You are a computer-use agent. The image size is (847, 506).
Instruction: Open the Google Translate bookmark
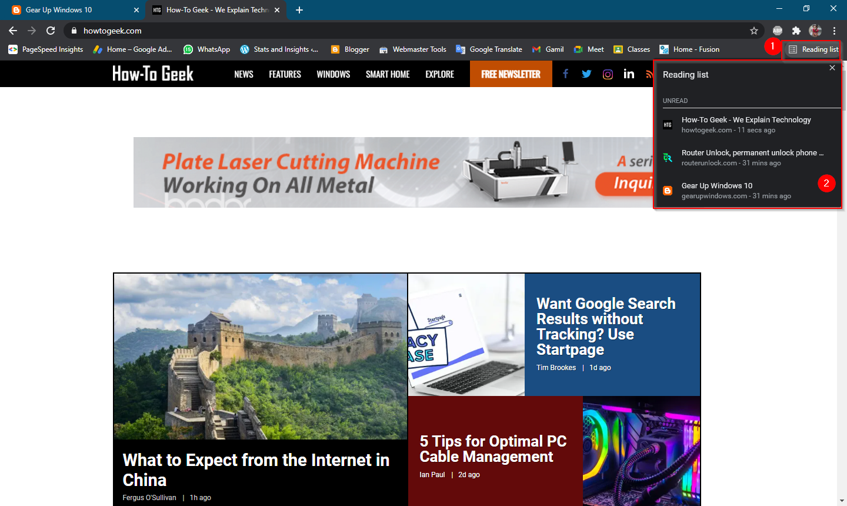point(489,49)
